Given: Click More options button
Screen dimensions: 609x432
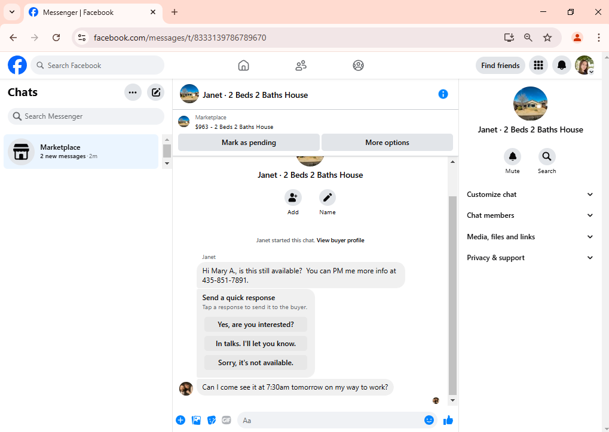Looking at the screenshot, I should 387,143.
